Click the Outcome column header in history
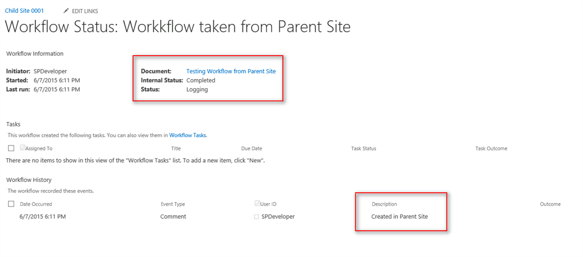Viewport: 583px width, 257px height. click(550, 204)
